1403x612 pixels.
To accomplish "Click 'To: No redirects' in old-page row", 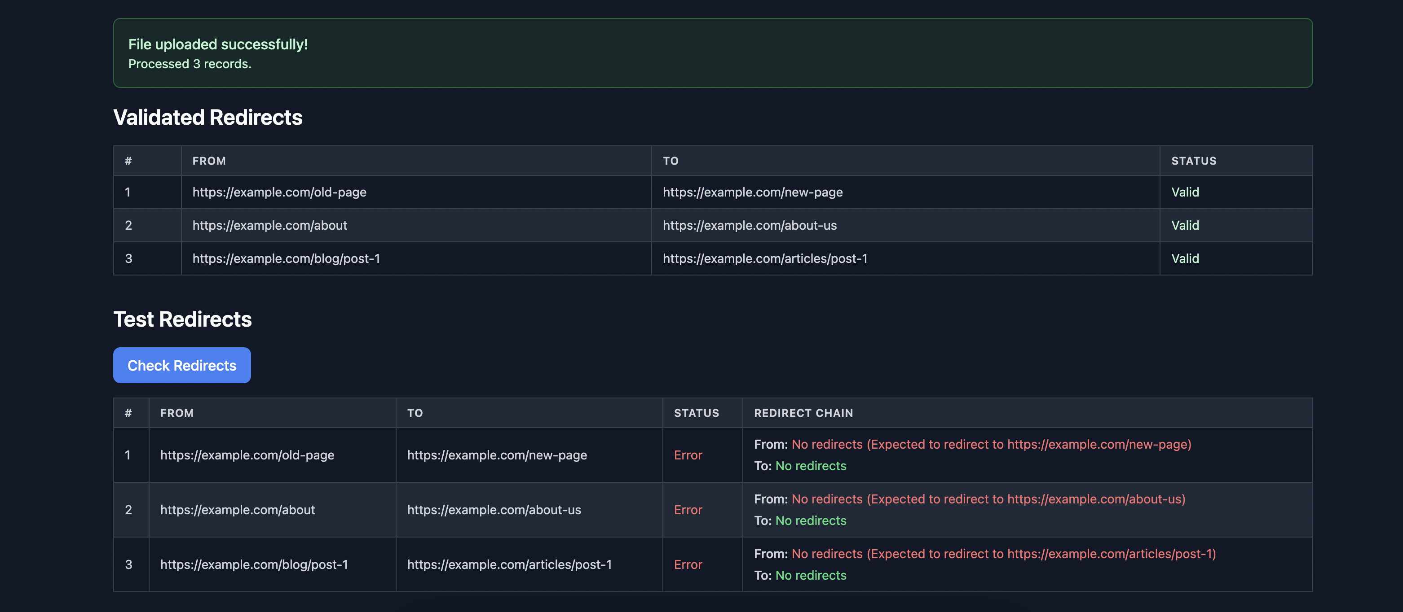I will (800, 466).
